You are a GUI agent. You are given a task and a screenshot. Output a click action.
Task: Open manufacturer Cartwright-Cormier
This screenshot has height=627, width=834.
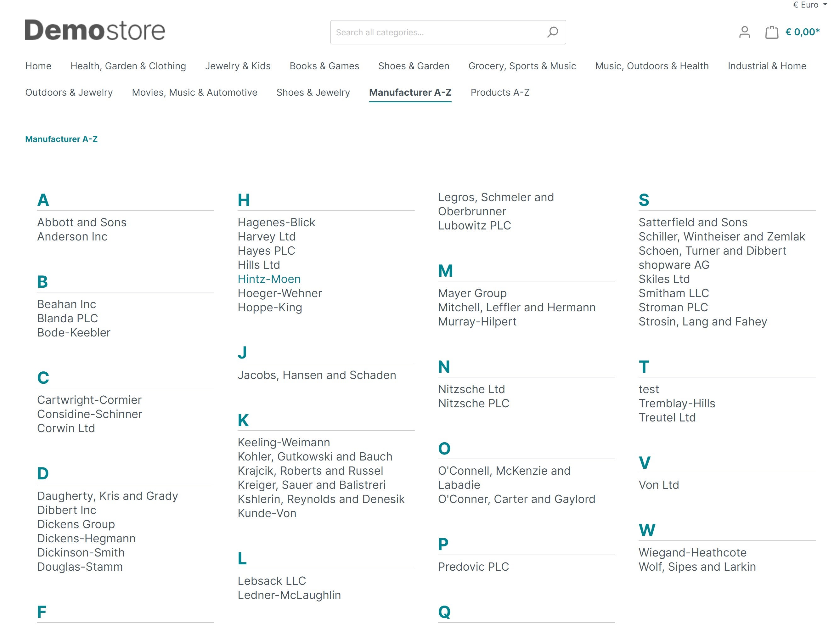point(89,400)
